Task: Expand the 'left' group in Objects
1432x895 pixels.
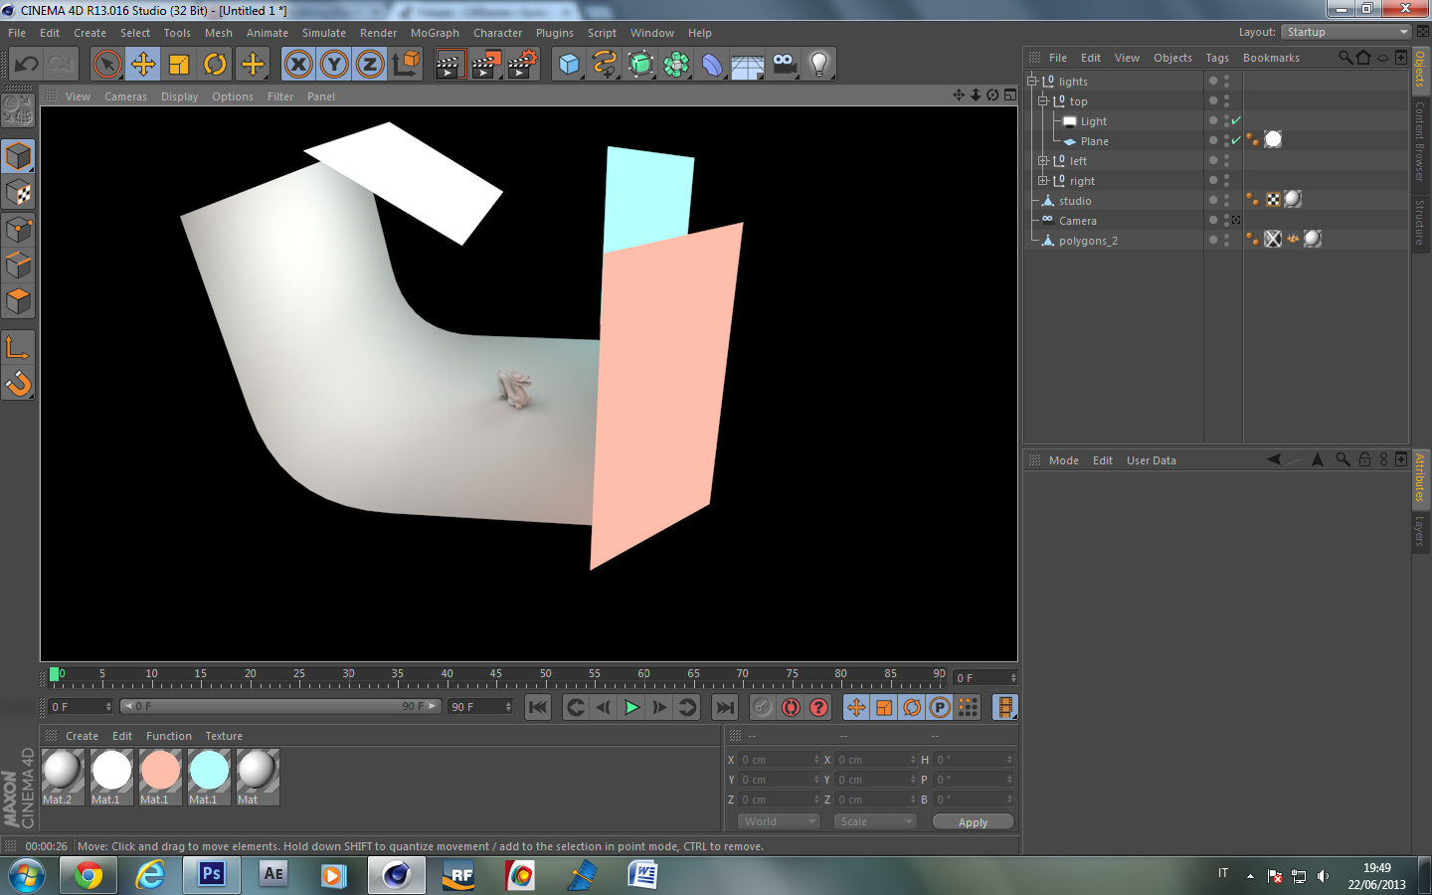Action: 1042,161
